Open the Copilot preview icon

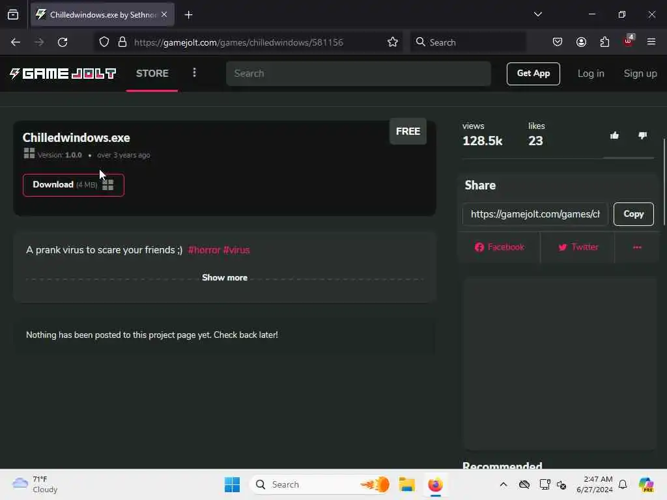coord(646,484)
